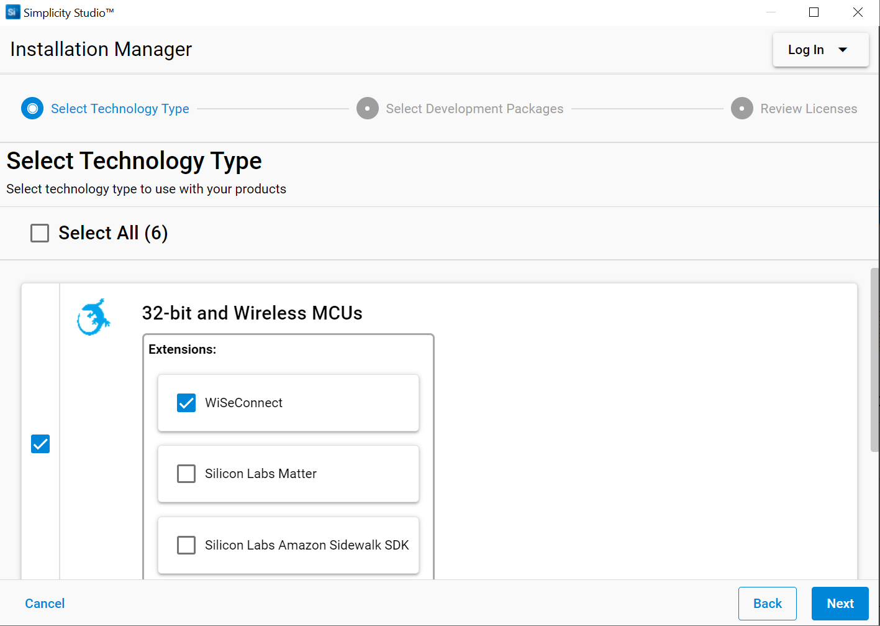Click the Simplicity Studio Si logo
Viewport: 880px width, 626px height.
click(x=12, y=12)
